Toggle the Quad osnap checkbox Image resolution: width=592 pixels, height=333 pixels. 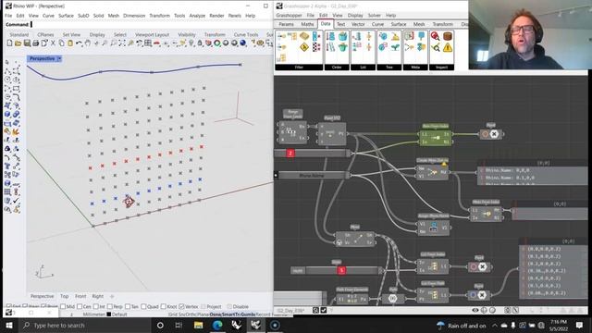coord(143,306)
